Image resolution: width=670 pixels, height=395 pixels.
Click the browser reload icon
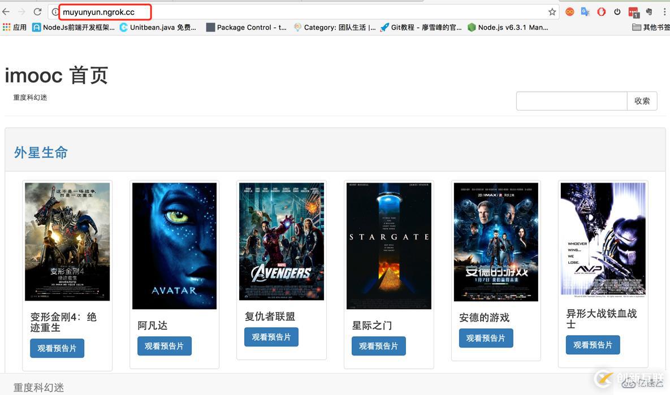coord(37,11)
